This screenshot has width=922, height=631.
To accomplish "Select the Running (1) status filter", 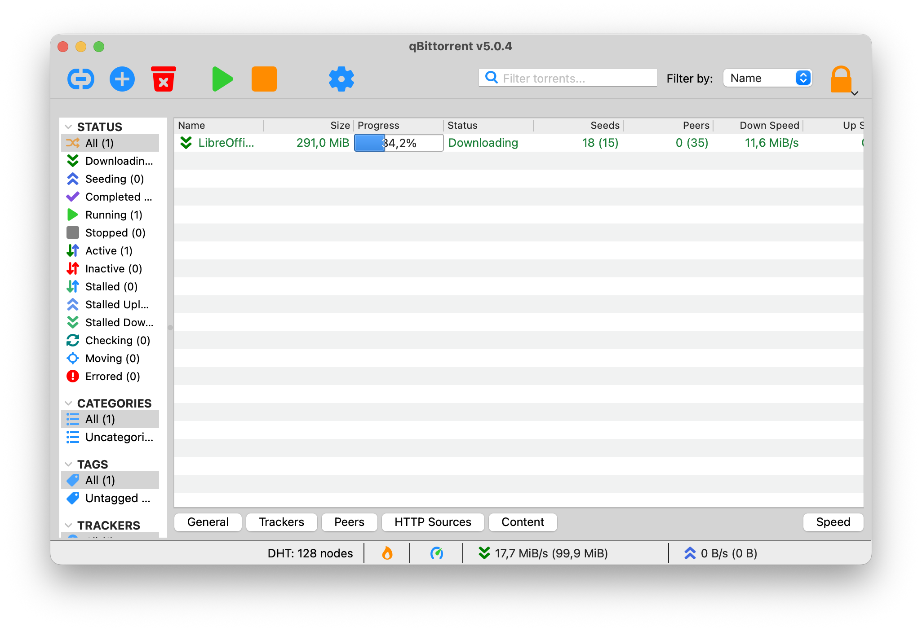I will (110, 215).
